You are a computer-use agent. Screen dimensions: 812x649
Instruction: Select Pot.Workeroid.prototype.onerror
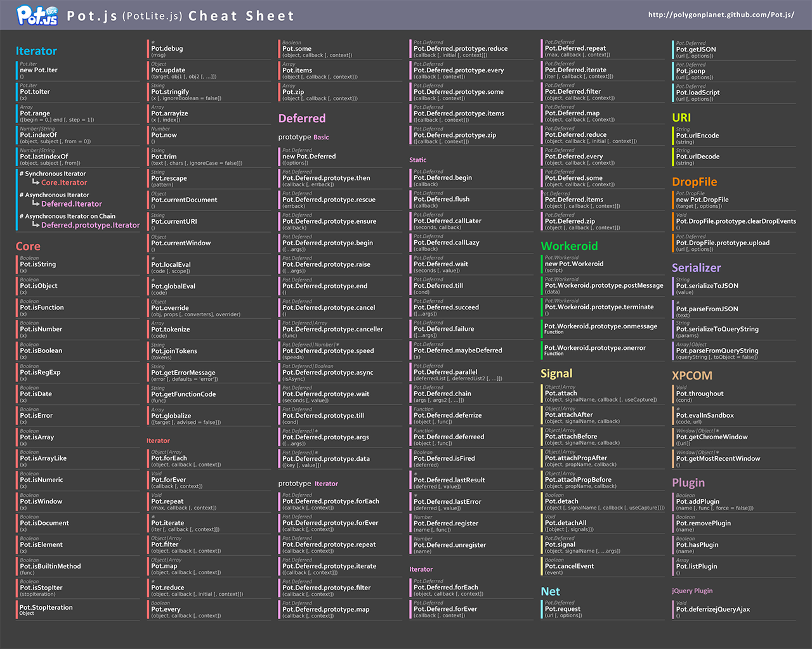604,349
